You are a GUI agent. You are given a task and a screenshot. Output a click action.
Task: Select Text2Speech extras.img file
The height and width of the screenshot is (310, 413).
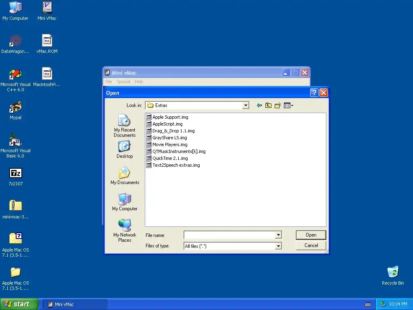173,165
